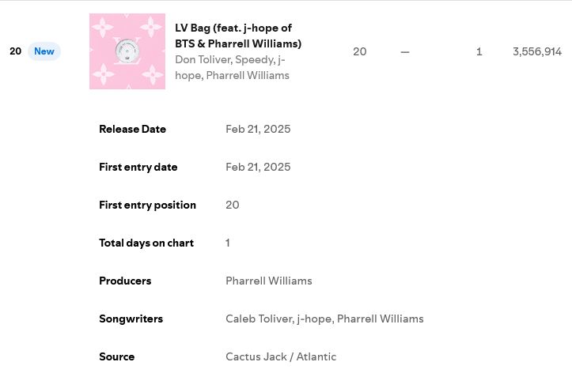Click the Songwriters label
The height and width of the screenshot is (377, 572).
click(x=131, y=319)
